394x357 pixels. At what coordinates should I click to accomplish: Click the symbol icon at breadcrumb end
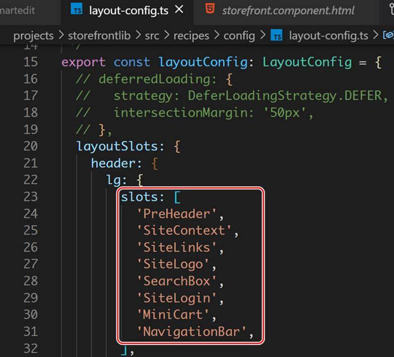[x=388, y=35]
